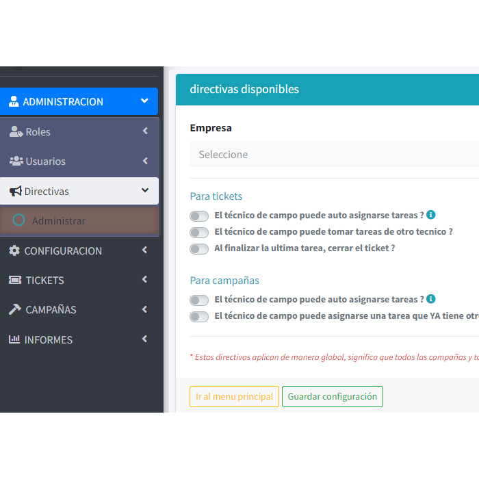Click Guardar configuración button

pyautogui.click(x=332, y=397)
